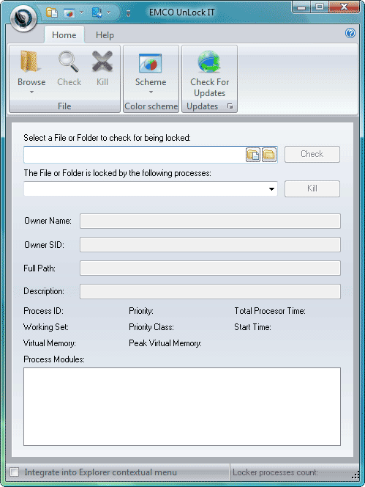The height and width of the screenshot is (487, 365).
Task: Click the quick access check for updates icon
Action: 97,12
